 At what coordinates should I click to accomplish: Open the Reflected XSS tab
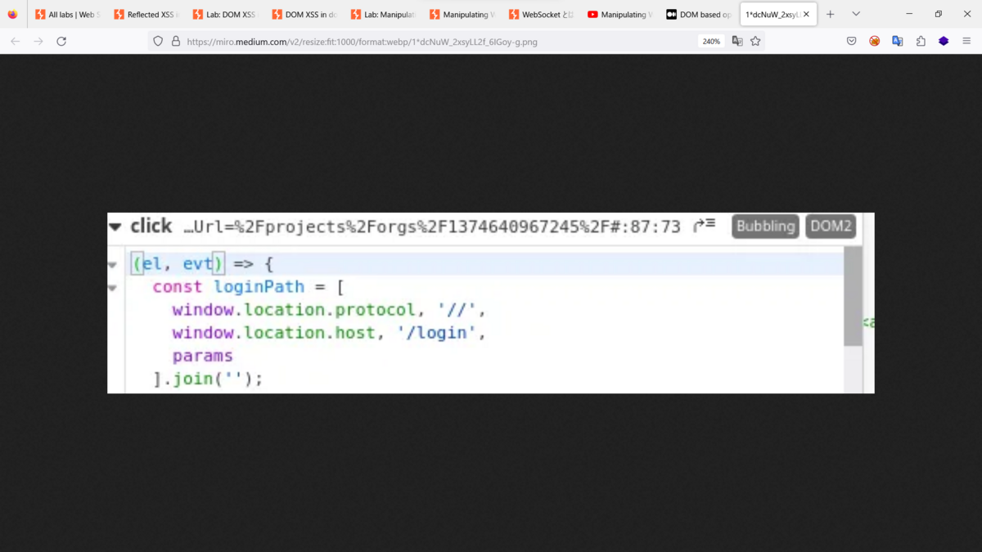pyautogui.click(x=146, y=14)
